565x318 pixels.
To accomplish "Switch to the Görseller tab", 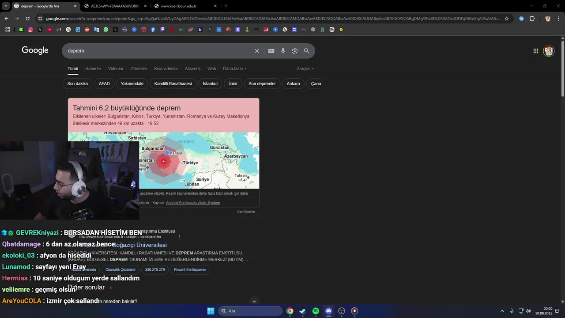I will [139, 68].
